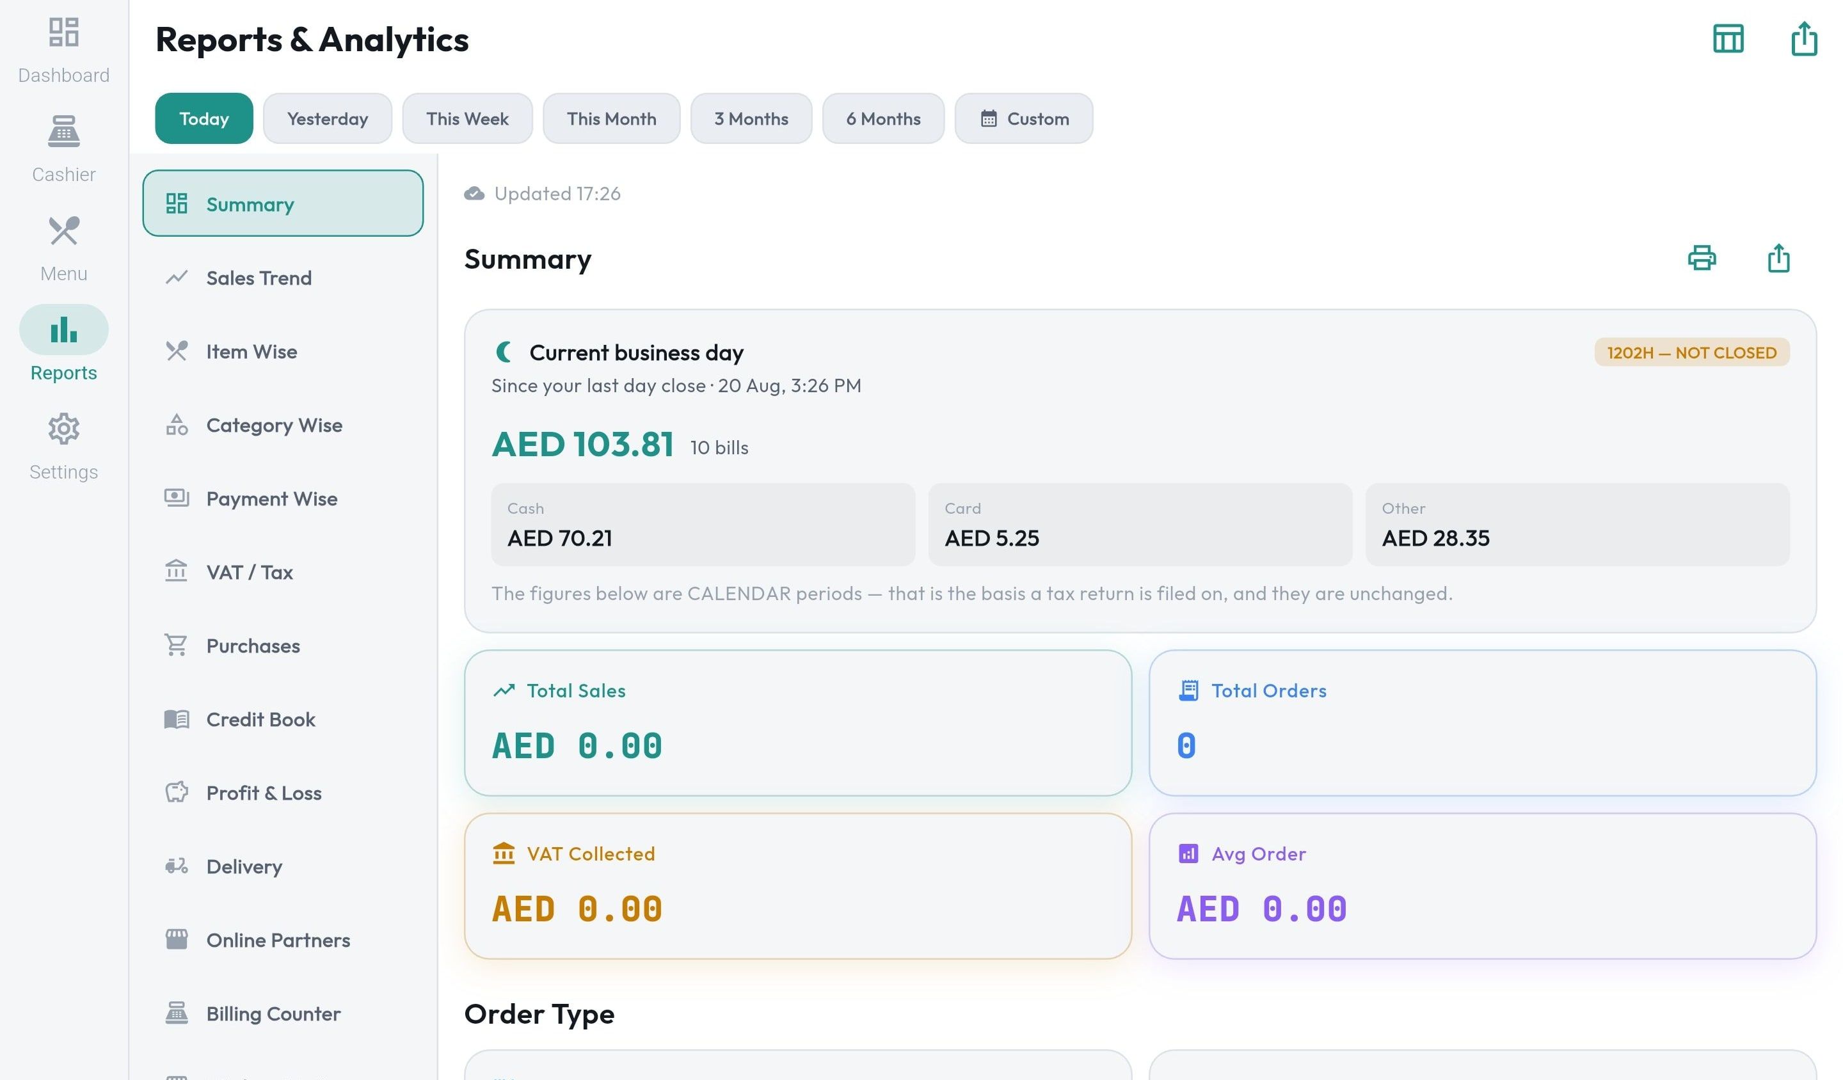Click the top header export share icon
Image resolution: width=1843 pixels, height=1080 pixels.
click(1803, 39)
